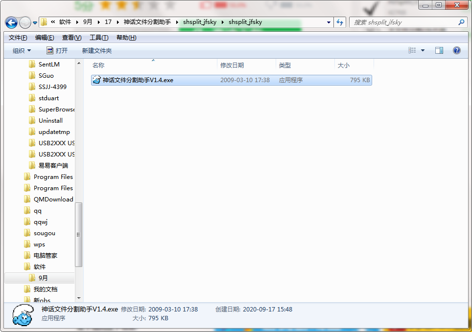Click the SuperBrowse folder icon
The image size is (472, 332).
[32, 109]
